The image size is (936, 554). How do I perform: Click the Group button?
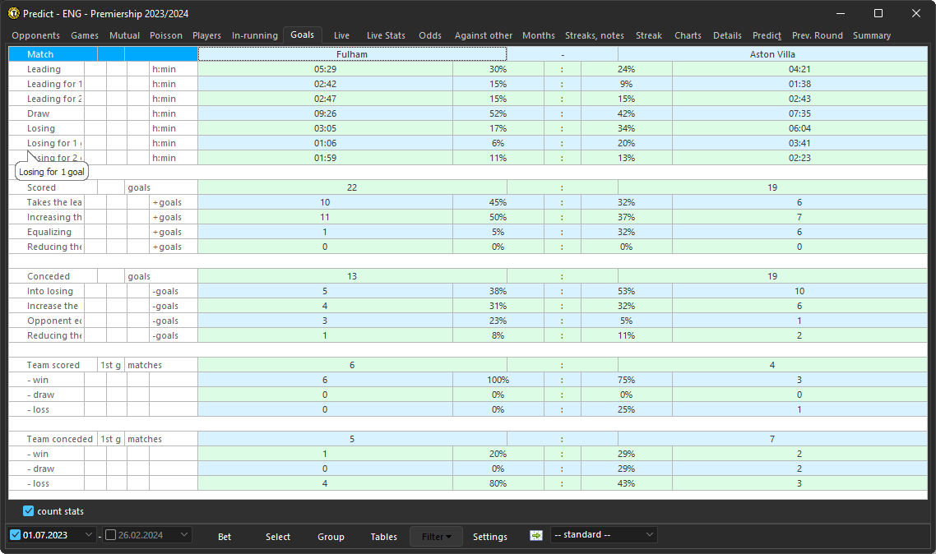331,536
